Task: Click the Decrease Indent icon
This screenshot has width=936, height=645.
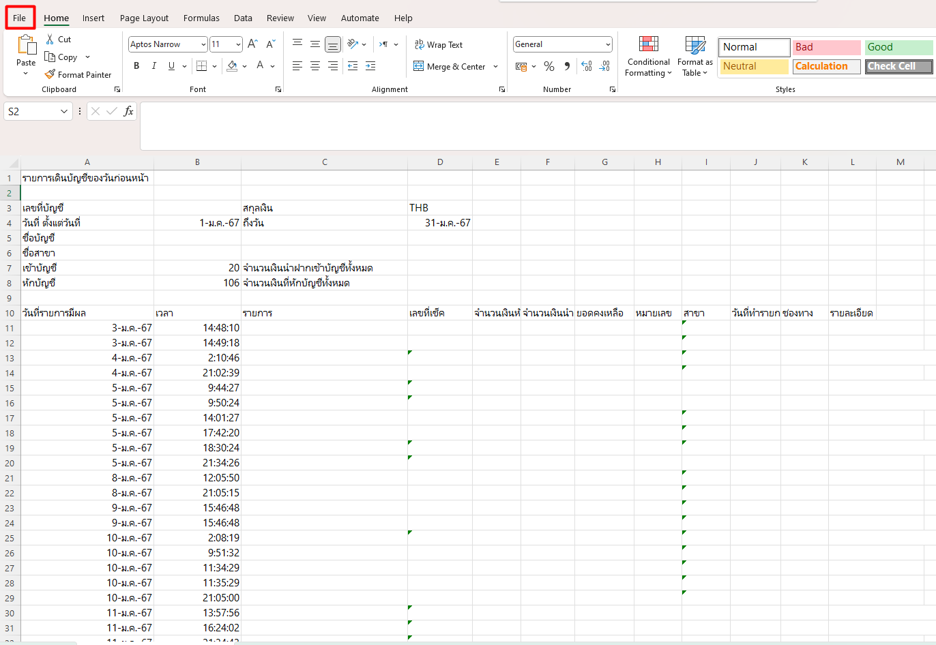Action: [x=353, y=66]
